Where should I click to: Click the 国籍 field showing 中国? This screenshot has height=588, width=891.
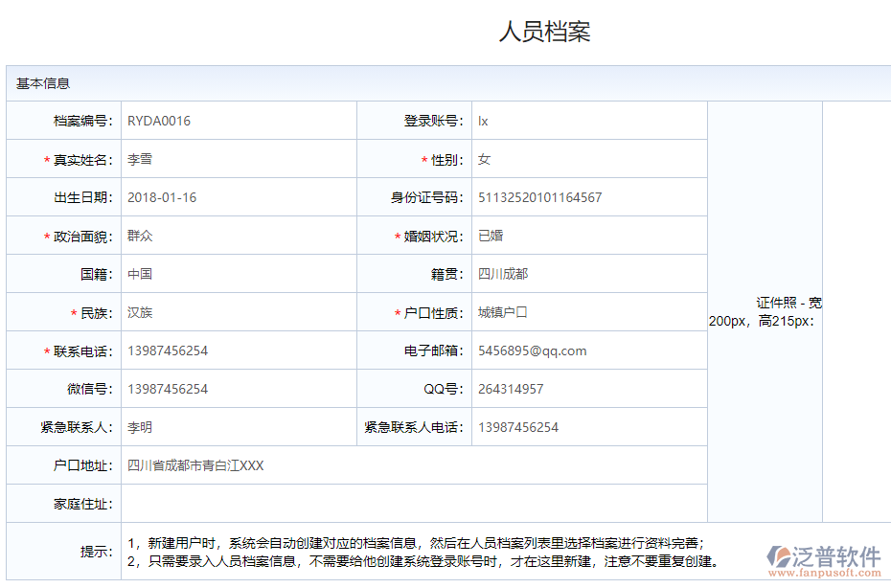point(238,274)
